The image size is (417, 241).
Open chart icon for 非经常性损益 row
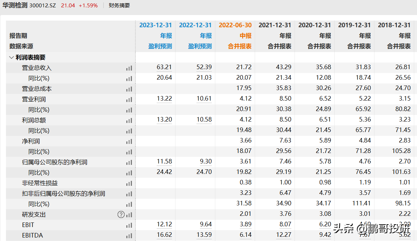point(129,183)
